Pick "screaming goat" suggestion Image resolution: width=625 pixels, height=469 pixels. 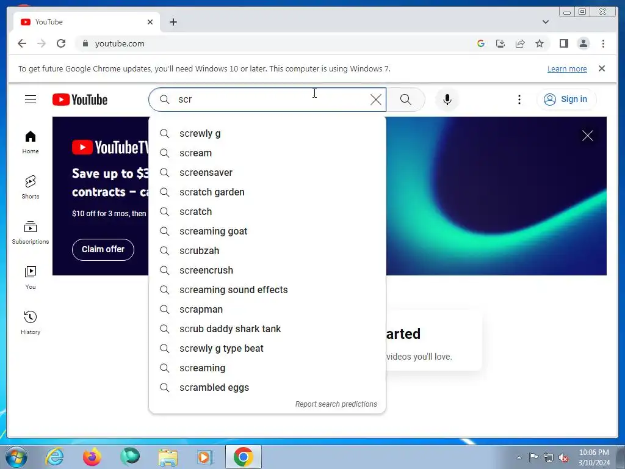point(267,231)
